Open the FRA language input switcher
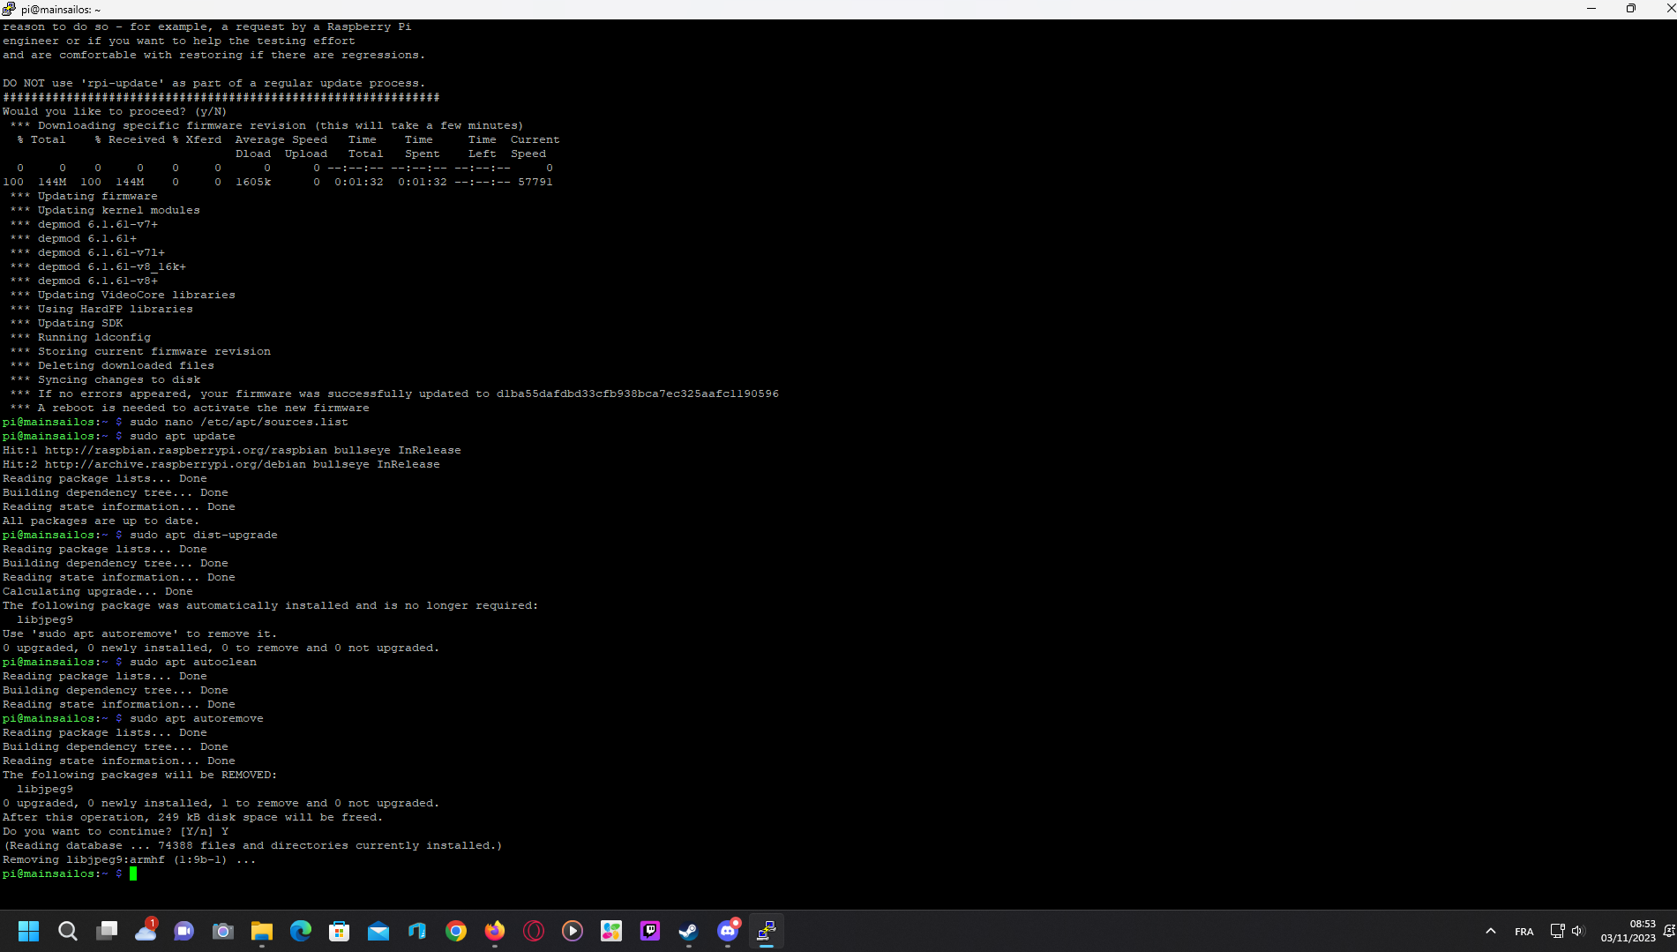 coord(1524,932)
